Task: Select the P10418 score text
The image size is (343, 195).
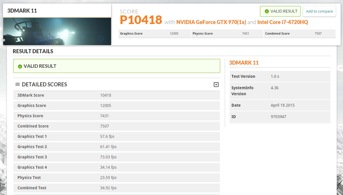Action: [141, 20]
